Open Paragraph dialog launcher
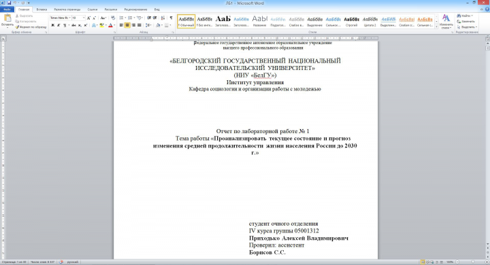 (172, 32)
